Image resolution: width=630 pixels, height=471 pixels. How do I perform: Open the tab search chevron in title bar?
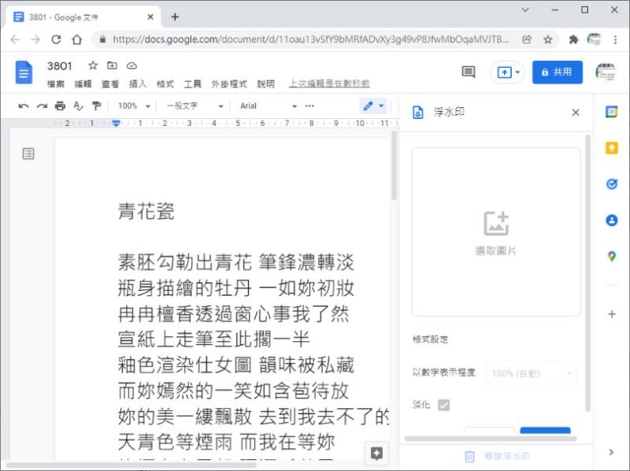coord(525,10)
